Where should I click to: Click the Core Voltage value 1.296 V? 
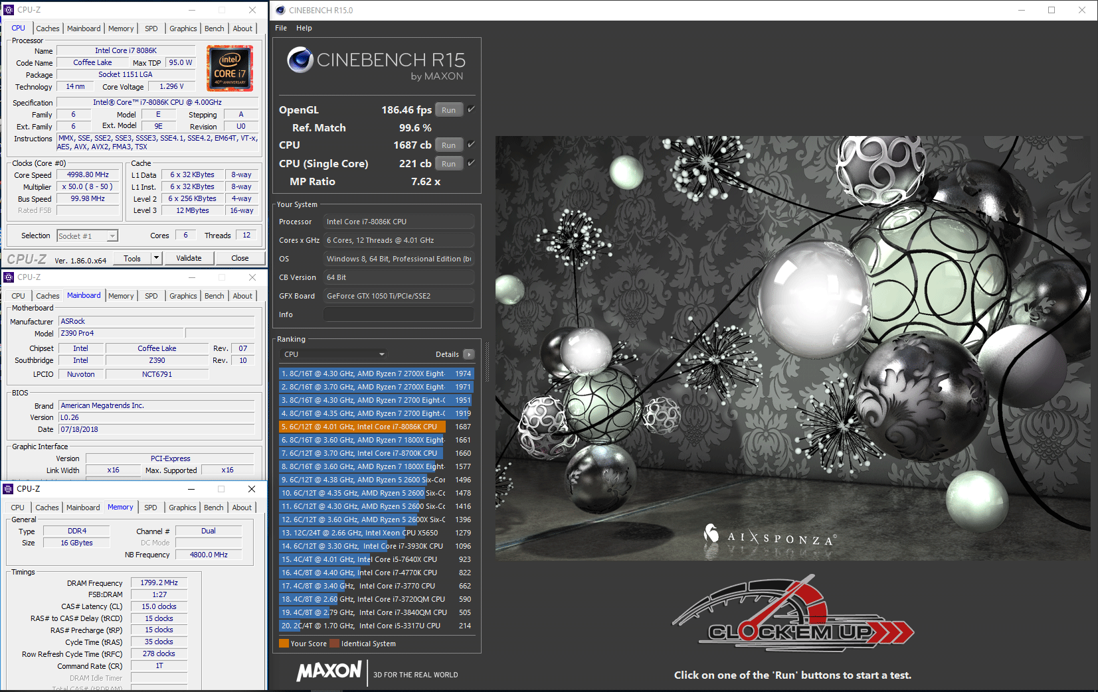[x=172, y=86]
